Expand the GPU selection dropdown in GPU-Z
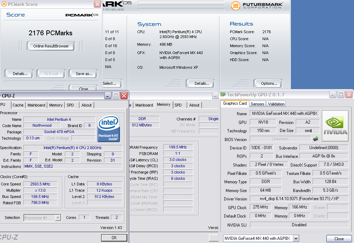This screenshot has width=354, height=243. [x=296, y=238]
